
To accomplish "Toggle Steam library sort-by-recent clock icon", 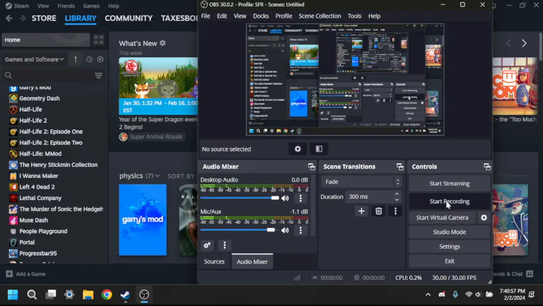I will pyautogui.click(x=89, y=59).
